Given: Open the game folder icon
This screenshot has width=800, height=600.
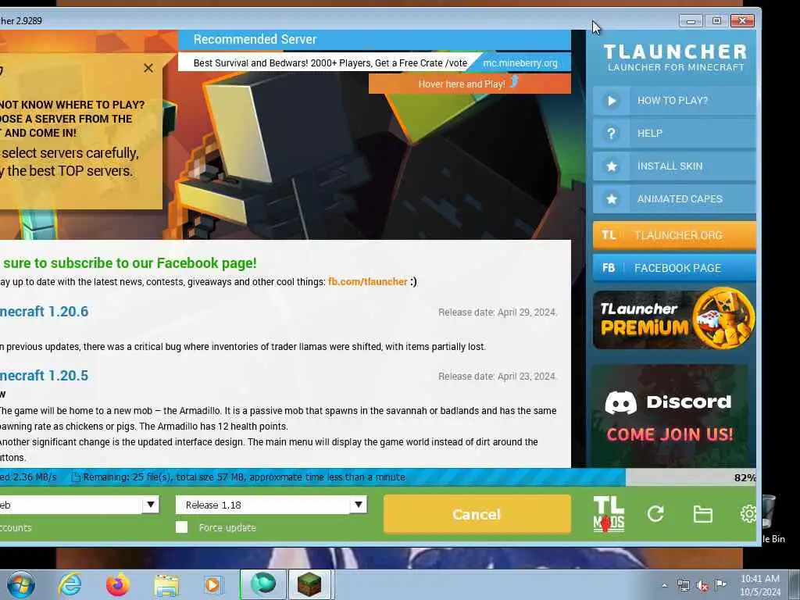Looking at the screenshot, I should [x=702, y=514].
